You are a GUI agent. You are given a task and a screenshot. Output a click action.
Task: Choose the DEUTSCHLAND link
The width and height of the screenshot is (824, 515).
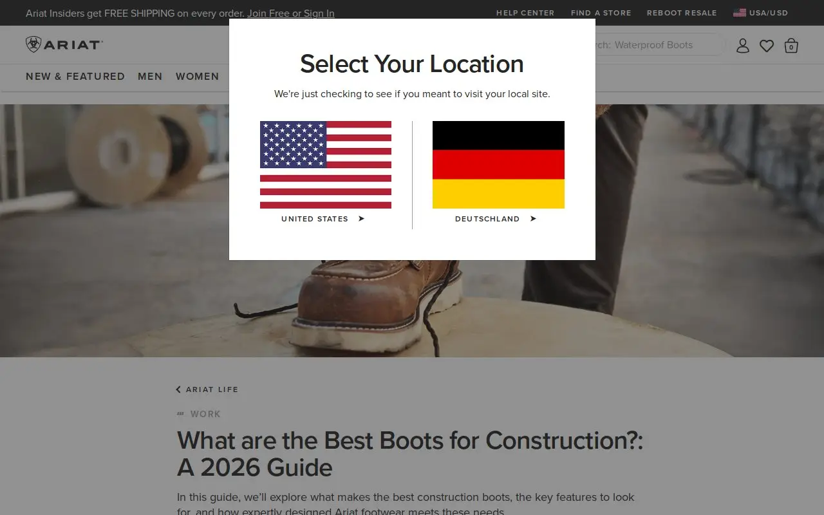click(496, 219)
